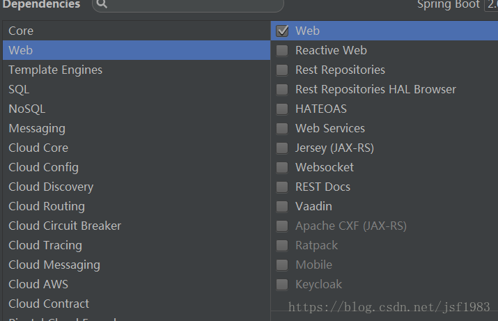Screen dimensions: 498x321
Task: Click the Reactive Web label
Action: [x=331, y=51]
